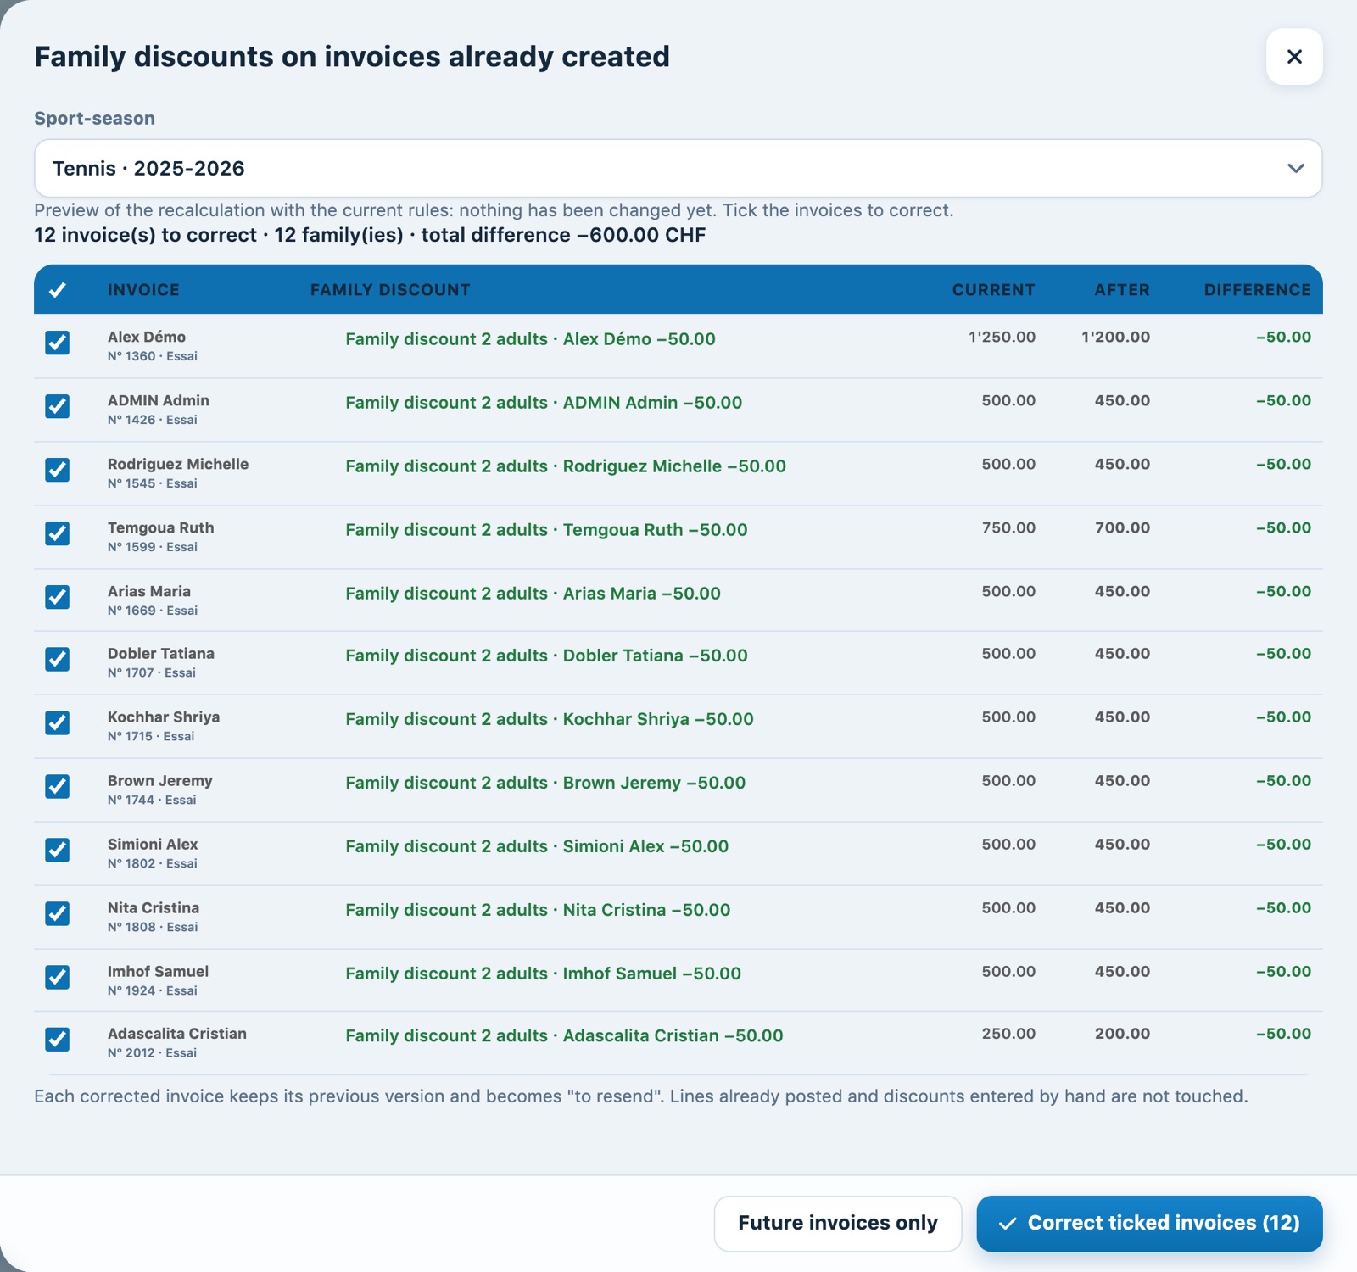Click current amount 250.00
Viewport: 1357px width, 1272px height.
click(1008, 1034)
